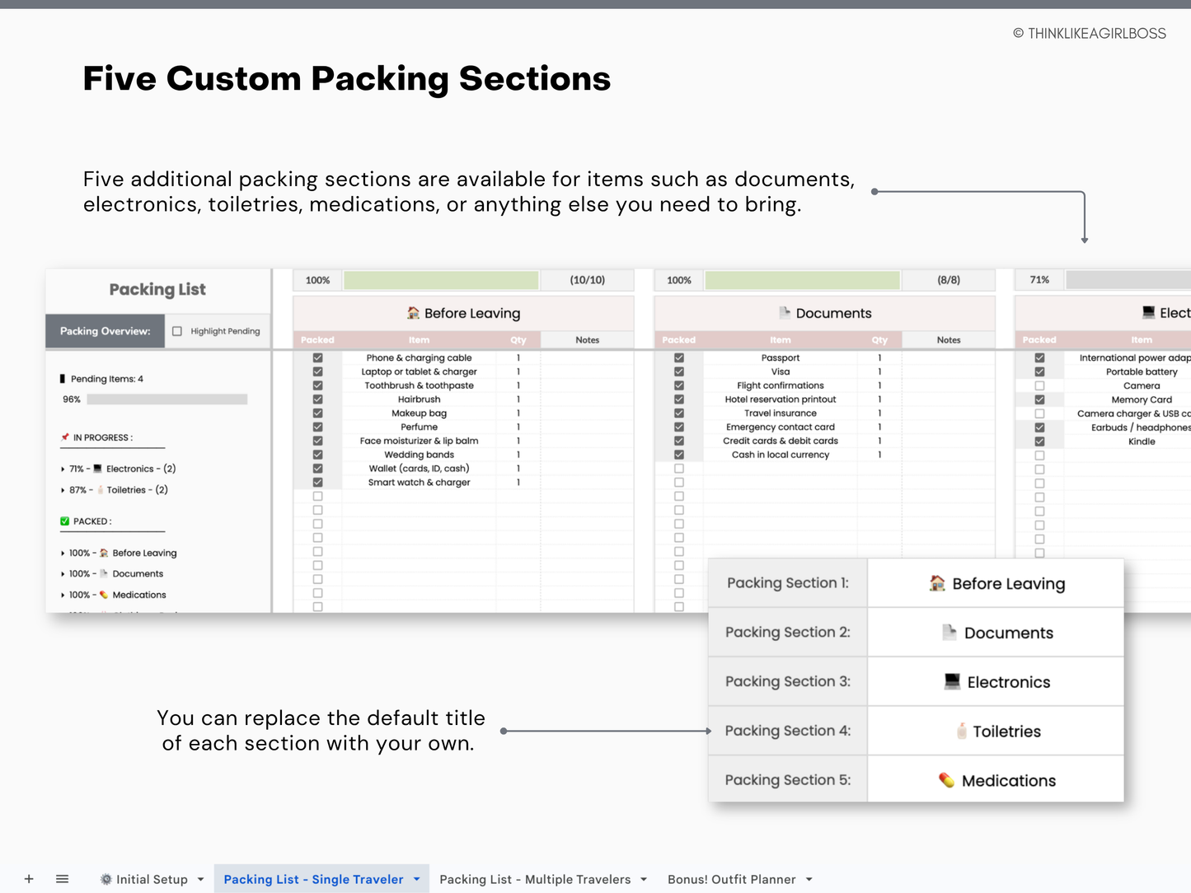Screen dimensions: 1191x893
Task: Uncheck the Wedding bands packed checkbox
Action: click(318, 455)
